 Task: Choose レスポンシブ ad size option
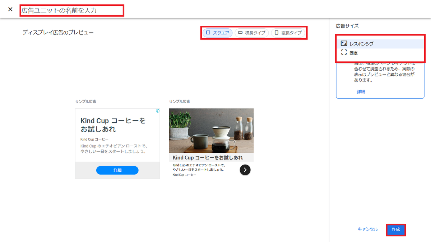pyautogui.click(x=380, y=44)
